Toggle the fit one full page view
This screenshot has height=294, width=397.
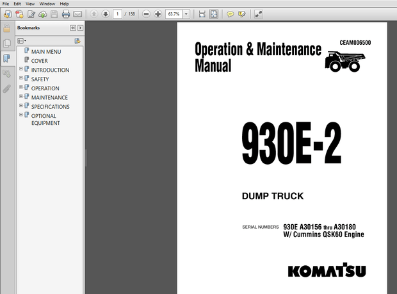click(214, 13)
